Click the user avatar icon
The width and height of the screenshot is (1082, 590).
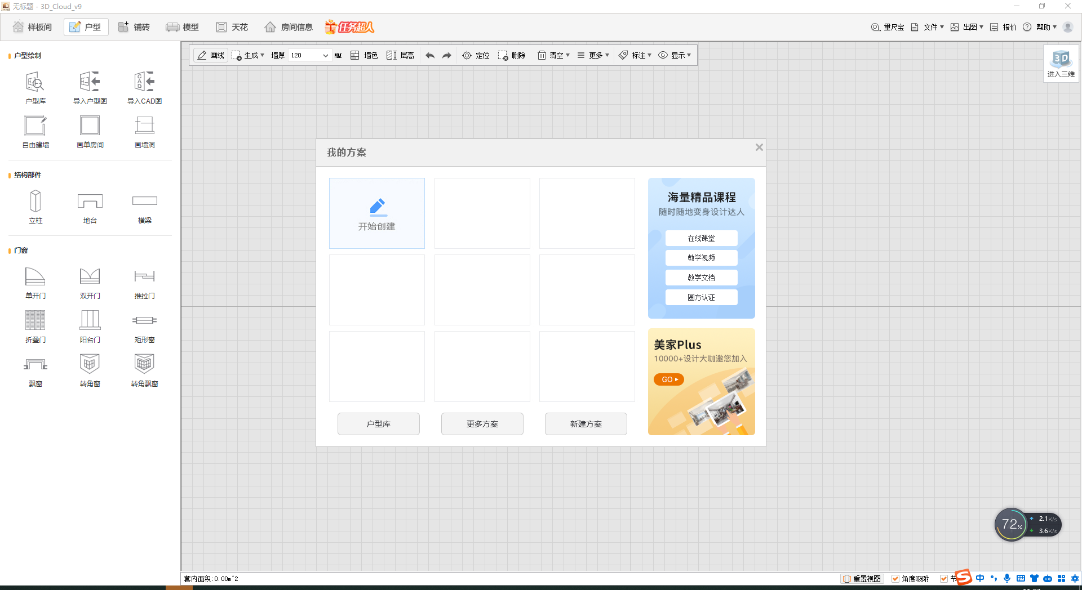(1068, 27)
